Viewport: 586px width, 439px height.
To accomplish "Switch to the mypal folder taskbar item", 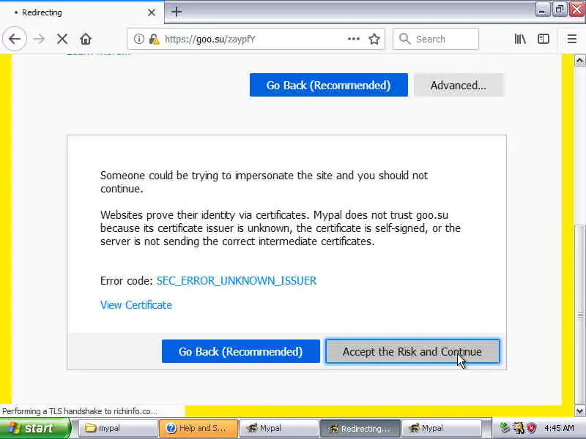I will [x=118, y=428].
